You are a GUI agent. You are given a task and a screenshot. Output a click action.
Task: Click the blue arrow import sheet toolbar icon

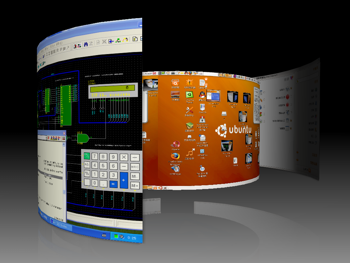click(111, 41)
